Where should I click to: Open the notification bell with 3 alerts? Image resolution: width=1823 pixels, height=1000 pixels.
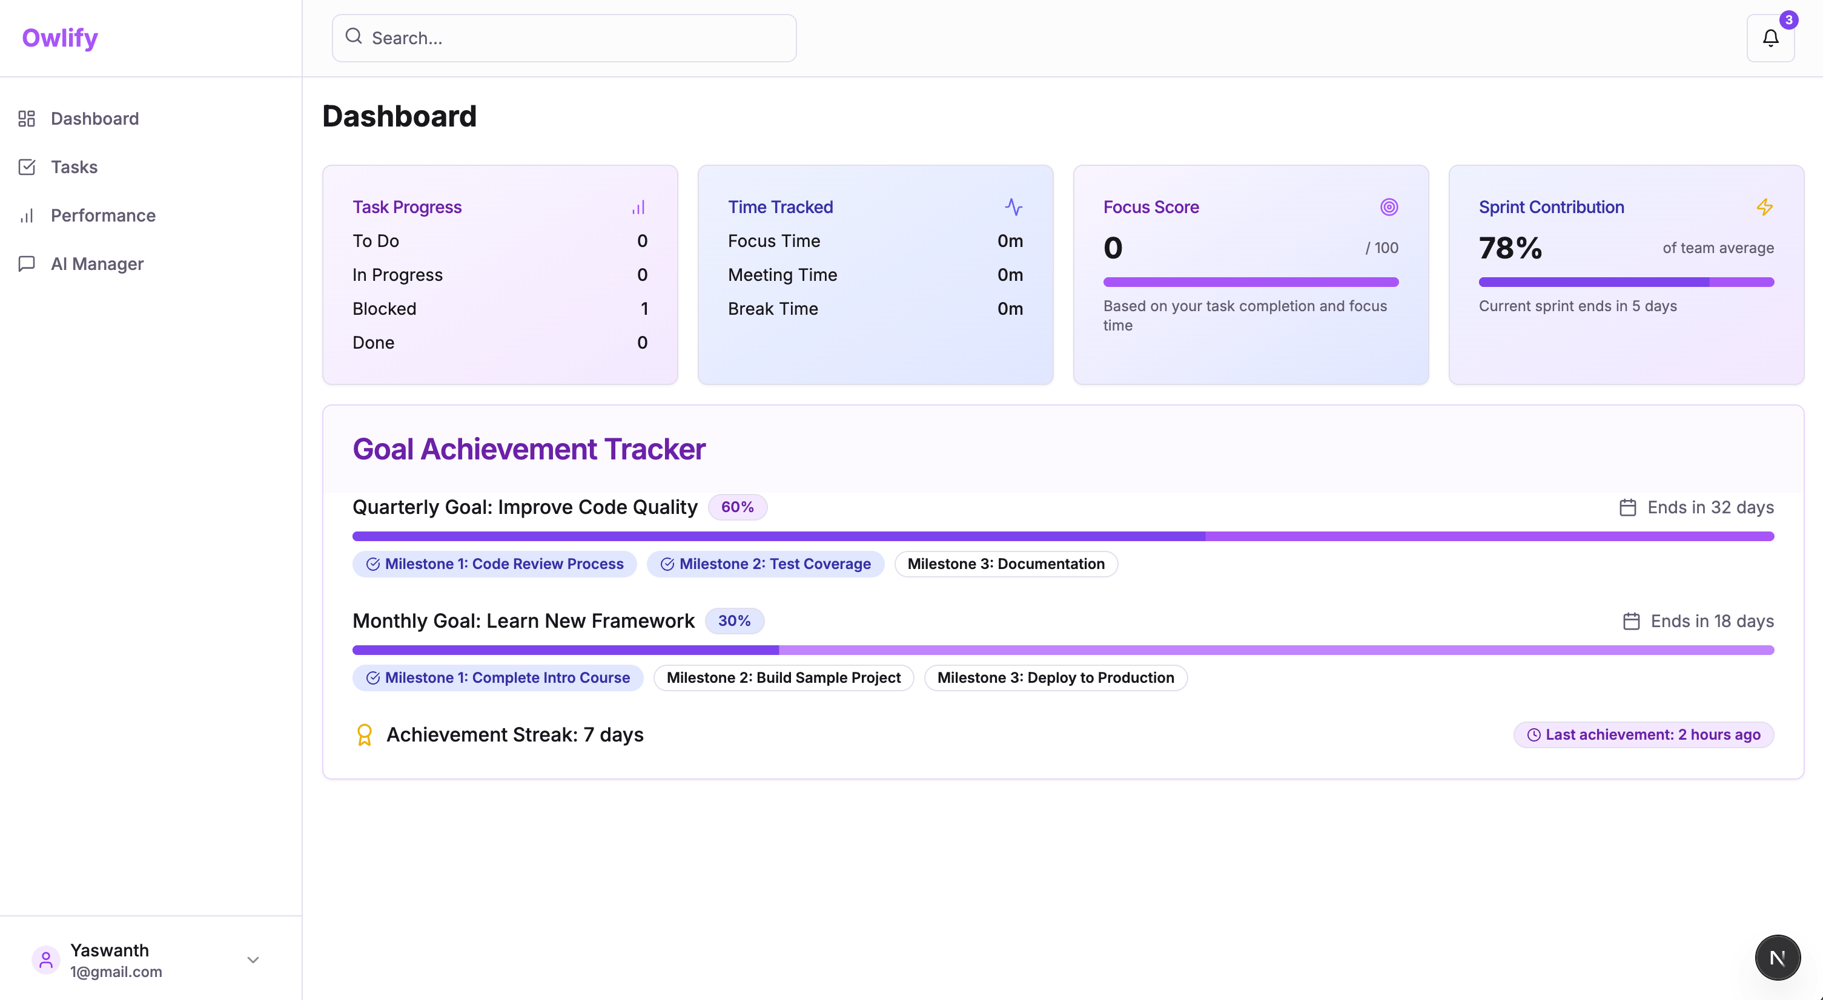[1770, 38]
